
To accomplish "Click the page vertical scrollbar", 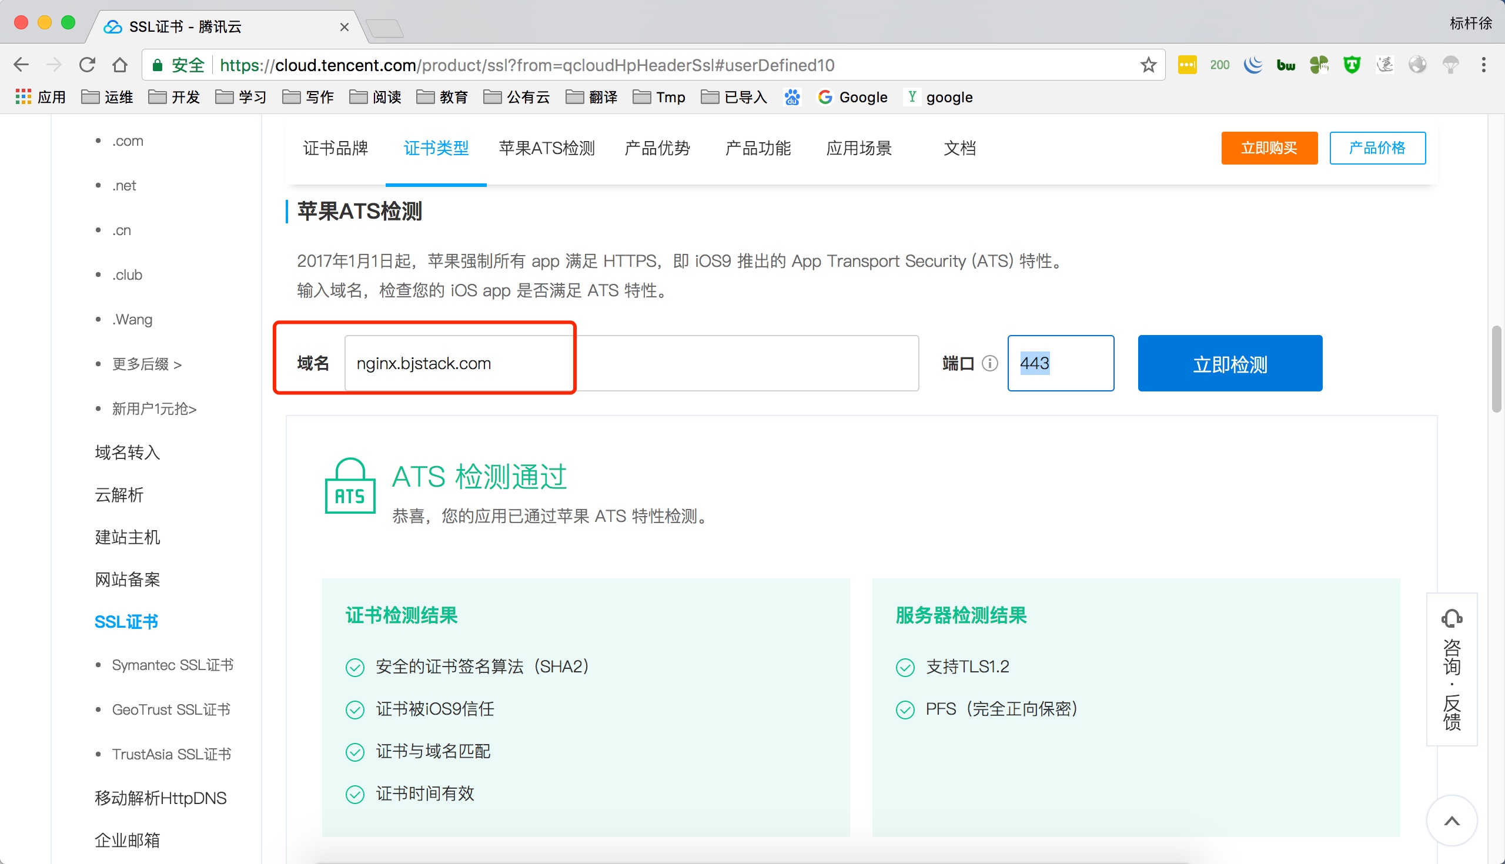I will 1496,369.
